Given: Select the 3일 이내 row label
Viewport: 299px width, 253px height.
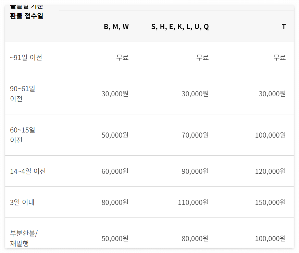Looking at the screenshot, I should click(x=22, y=202).
